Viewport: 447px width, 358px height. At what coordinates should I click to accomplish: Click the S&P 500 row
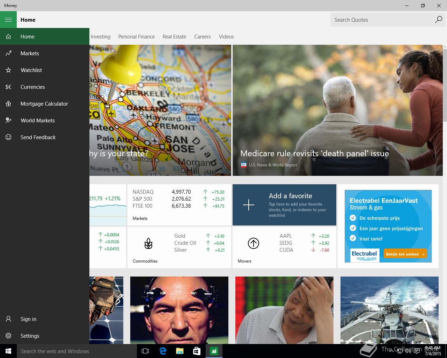click(178, 199)
